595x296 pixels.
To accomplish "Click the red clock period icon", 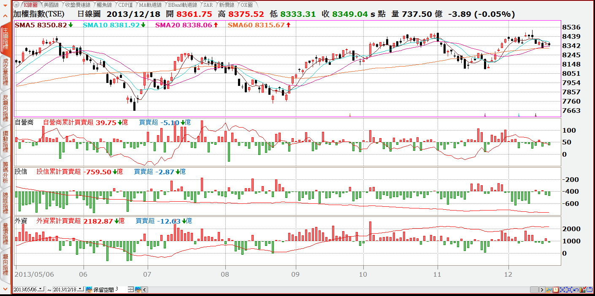I will 556,290.
